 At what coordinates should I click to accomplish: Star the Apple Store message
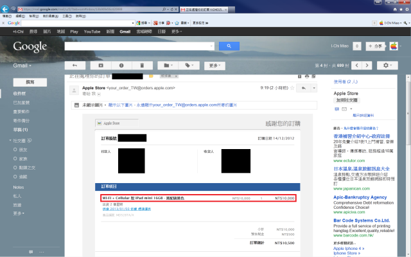[x=292, y=88]
